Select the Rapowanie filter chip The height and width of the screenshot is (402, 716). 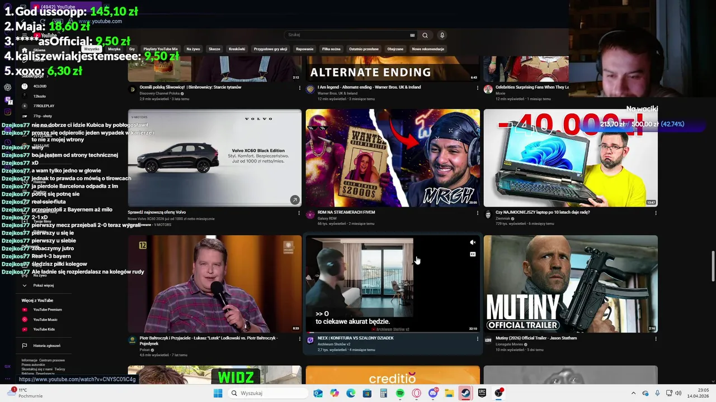click(304, 49)
